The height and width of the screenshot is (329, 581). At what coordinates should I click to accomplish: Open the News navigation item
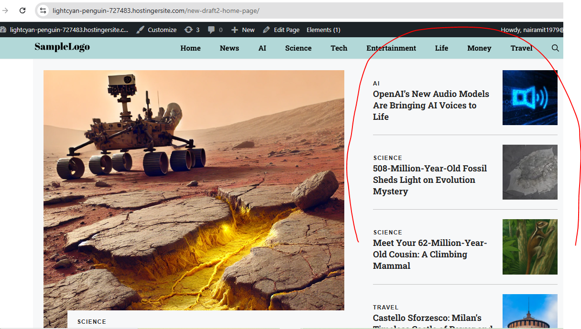[230, 48]
